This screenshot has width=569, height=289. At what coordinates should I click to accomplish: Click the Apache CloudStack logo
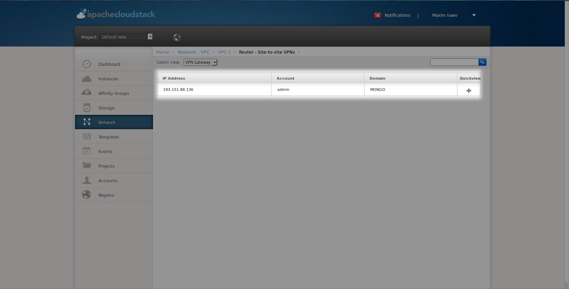116,14
